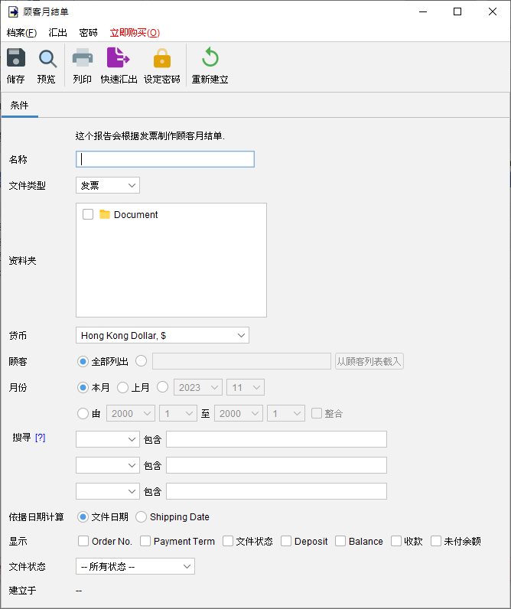
Task: Click the 列印 printer icon
Action: pos(83,58)
